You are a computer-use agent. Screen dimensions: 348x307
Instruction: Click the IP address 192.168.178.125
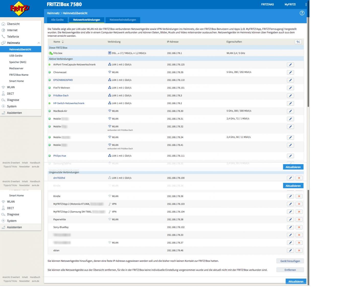176,65
